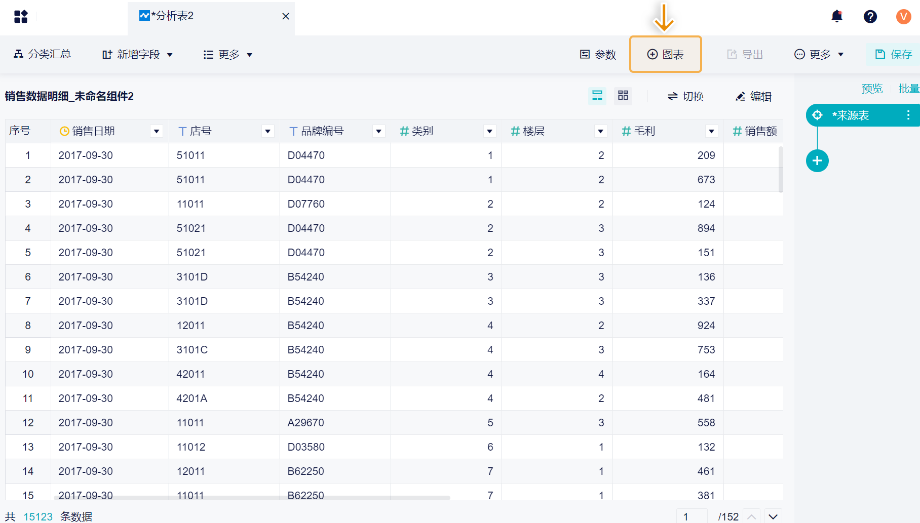
Task: Add a chart with 图表 button
Action: coord(666,54)
